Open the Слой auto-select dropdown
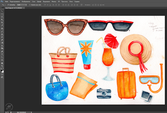 tap(21, 5)
